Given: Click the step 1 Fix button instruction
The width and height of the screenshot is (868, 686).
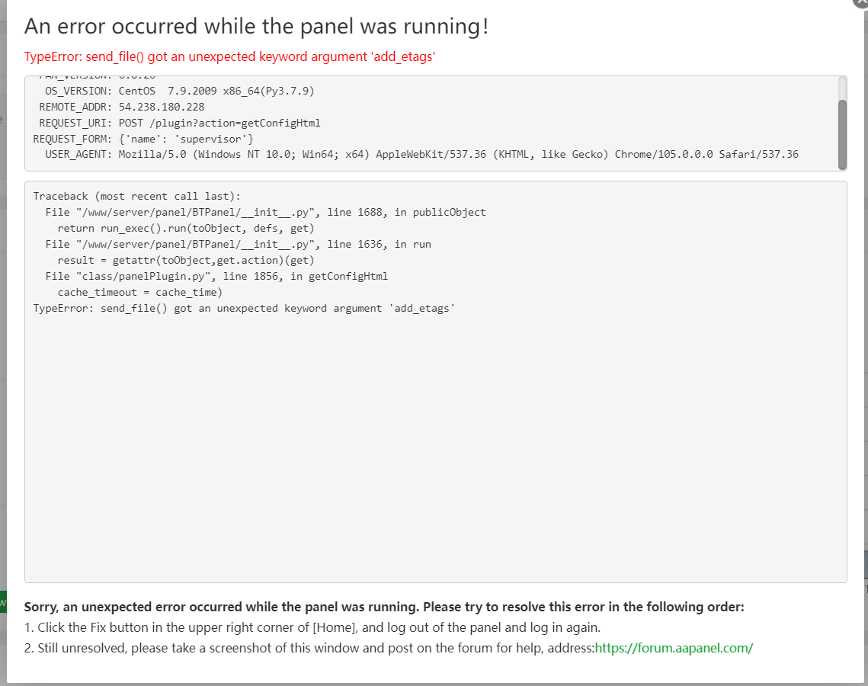Looking at the screenshot, I should click(x=312, y=627).
